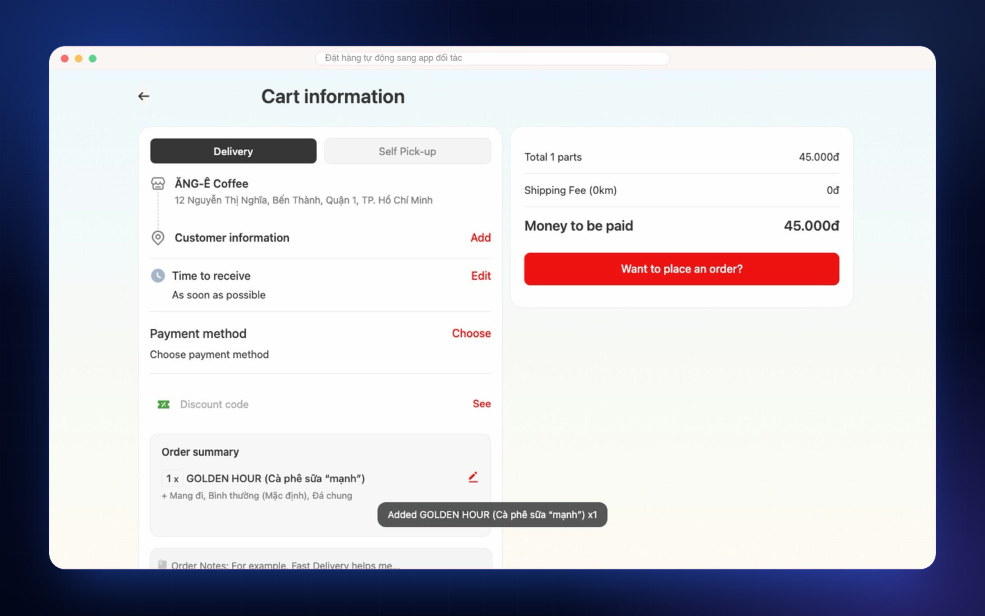Click the yellow minimize window button
This screenshot has height=616, width=985.
pyautogui.click(x=78, y=58)
